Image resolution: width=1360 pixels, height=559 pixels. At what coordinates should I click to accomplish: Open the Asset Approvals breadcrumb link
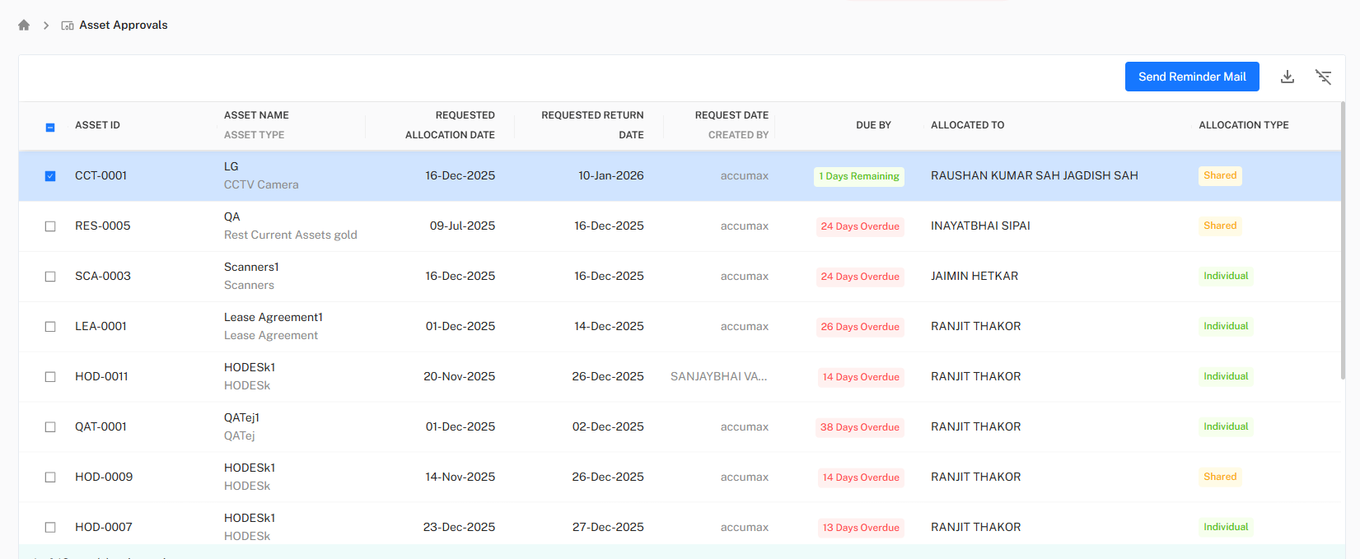point(124,26)
